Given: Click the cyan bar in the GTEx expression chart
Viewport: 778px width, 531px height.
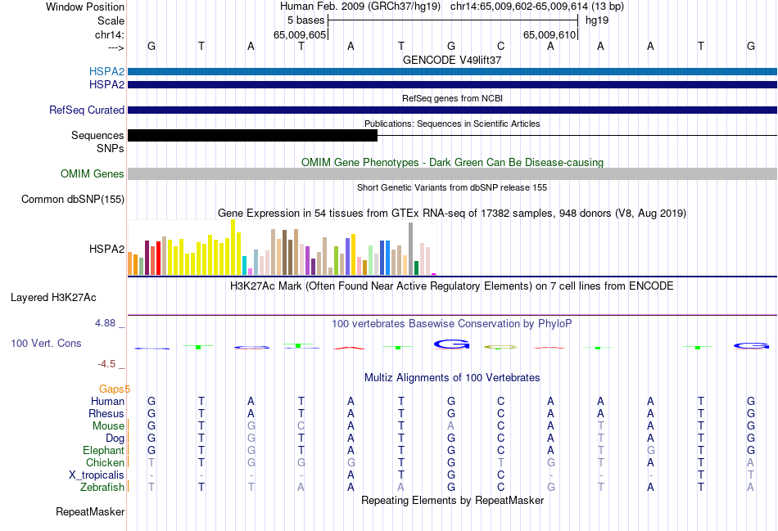Looking at the screenshot, I should [x=244, y=265].
